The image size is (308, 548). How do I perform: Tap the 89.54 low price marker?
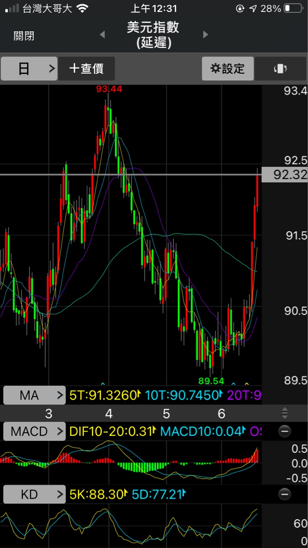pos(211,381)
